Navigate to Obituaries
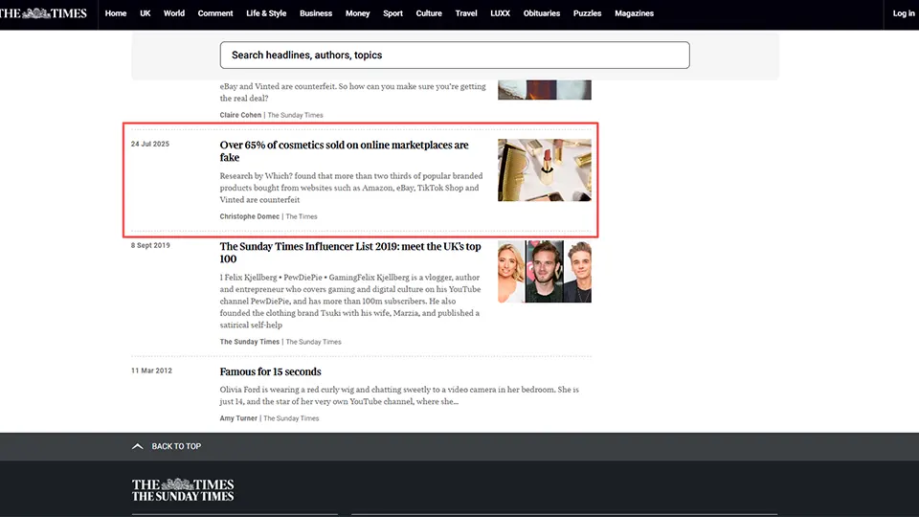919x517 pixels. pos(542,12)
